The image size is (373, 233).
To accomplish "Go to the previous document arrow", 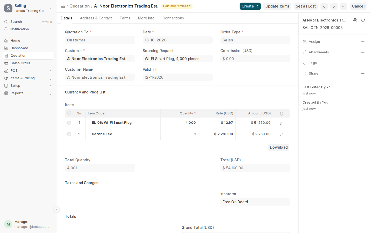I will (324, 6).
